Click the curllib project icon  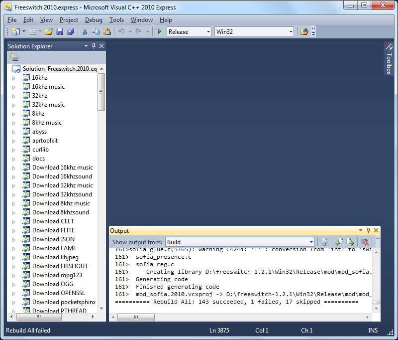point(26,150)
